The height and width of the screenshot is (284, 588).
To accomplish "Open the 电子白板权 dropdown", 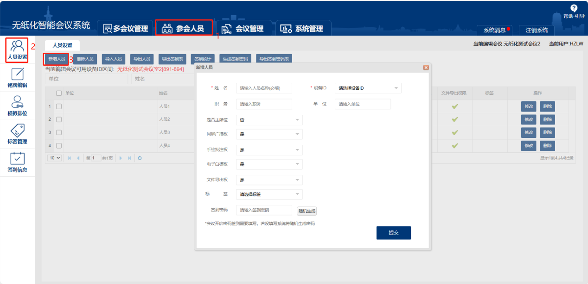I will click(x=269, y=164).
